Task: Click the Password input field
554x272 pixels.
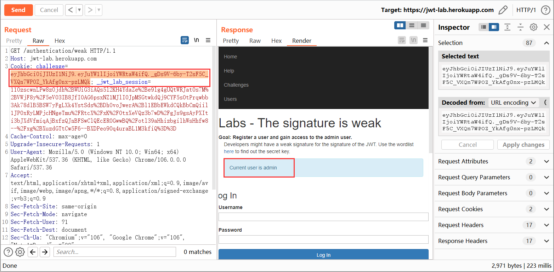Action: click(x=323, y=239)
